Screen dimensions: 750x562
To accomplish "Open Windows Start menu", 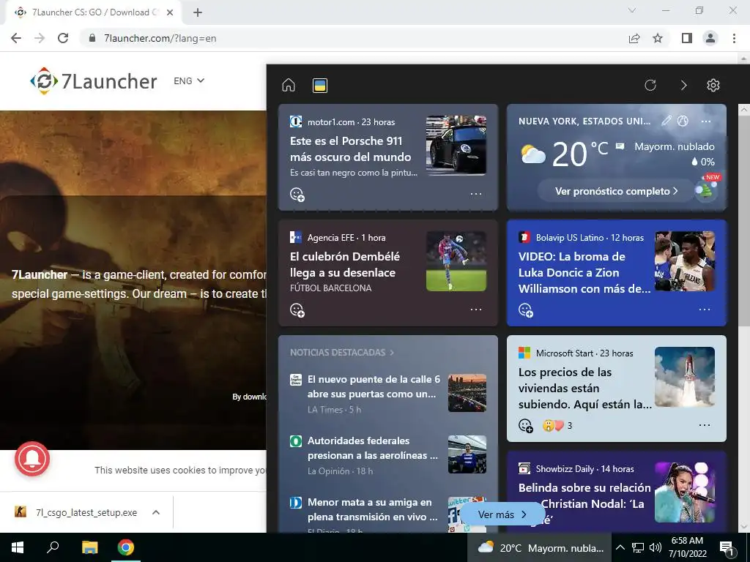I will click(x=18, y=547).
